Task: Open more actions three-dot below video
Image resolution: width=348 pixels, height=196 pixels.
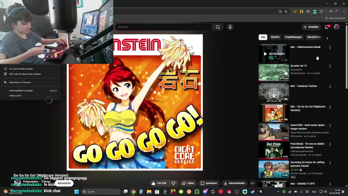Action: click(x=252, y=183)
